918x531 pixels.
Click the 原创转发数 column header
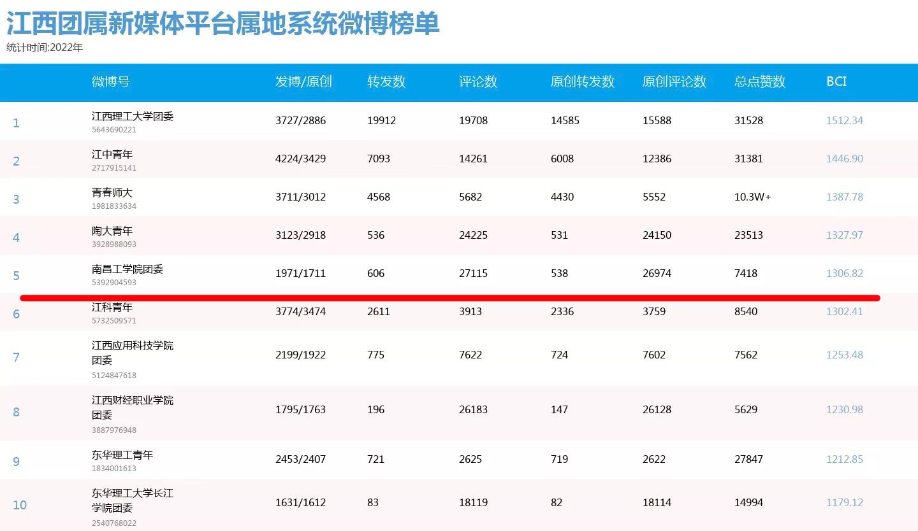point(583,81)
